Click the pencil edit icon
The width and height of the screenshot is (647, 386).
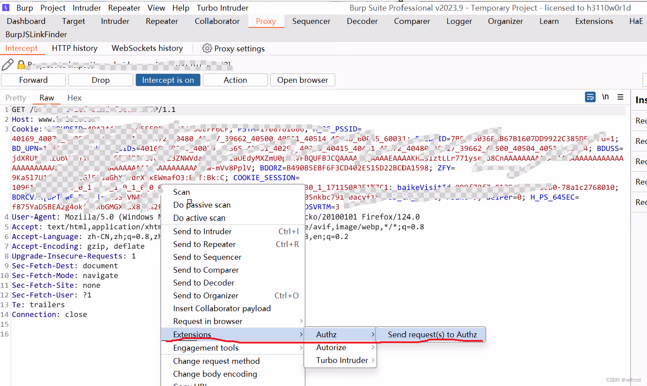pyautogui.click(x=8, y=65)
